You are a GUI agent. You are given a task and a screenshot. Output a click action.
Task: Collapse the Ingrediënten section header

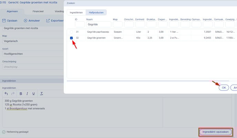tap(33, 81)
